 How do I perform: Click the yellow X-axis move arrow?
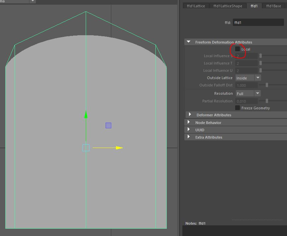[119, 148]
